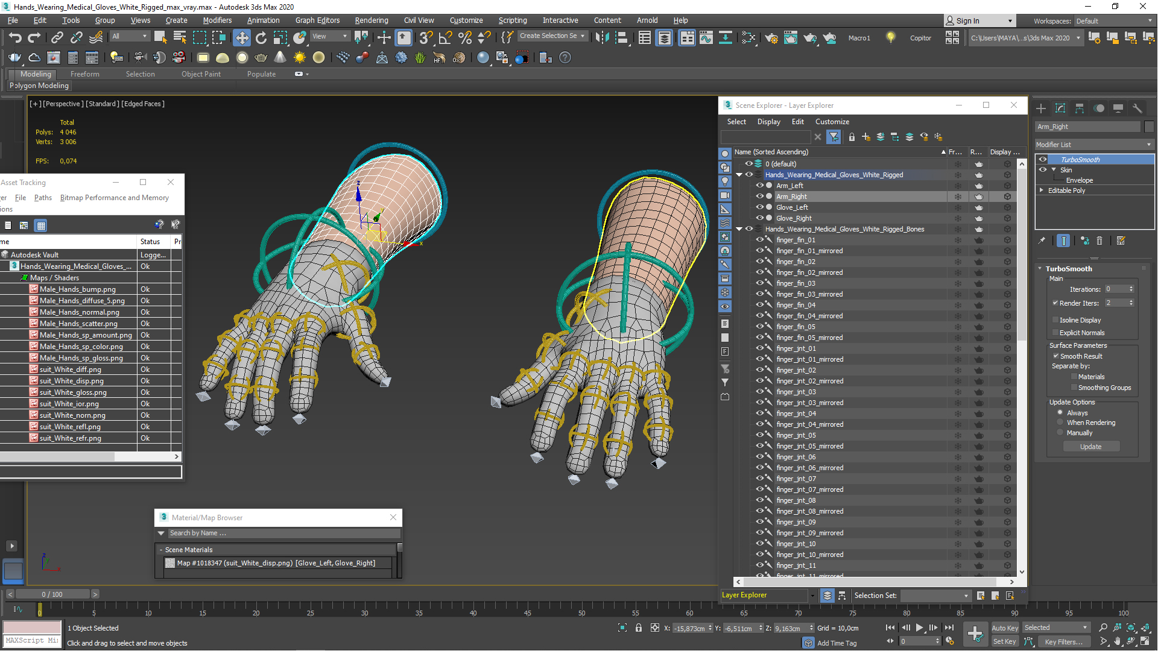Viewport: 1158px width, 651px height.
Task: Open the Rendering menu
Action: click(371, 20)
